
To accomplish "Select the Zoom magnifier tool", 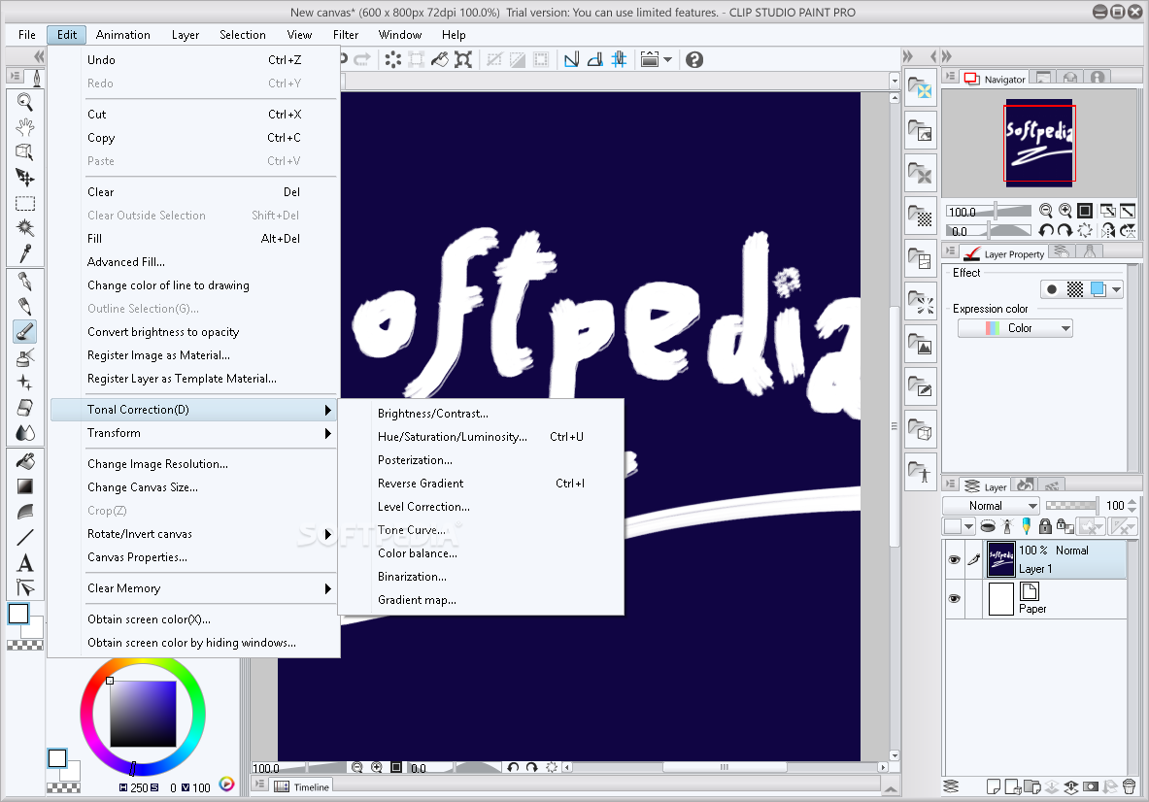I will (25, 102).
